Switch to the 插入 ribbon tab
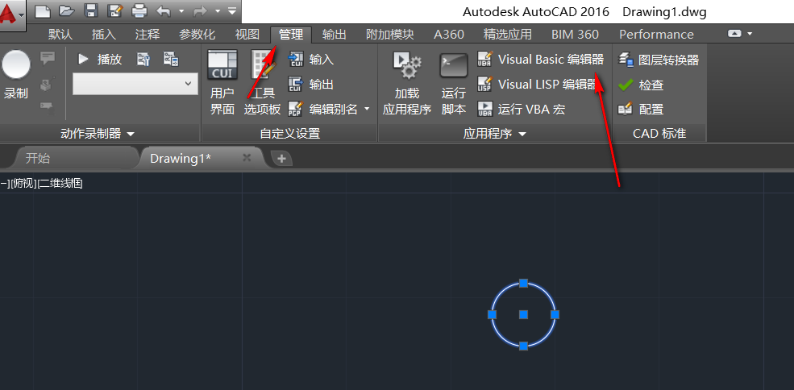 tap(104, 35)
